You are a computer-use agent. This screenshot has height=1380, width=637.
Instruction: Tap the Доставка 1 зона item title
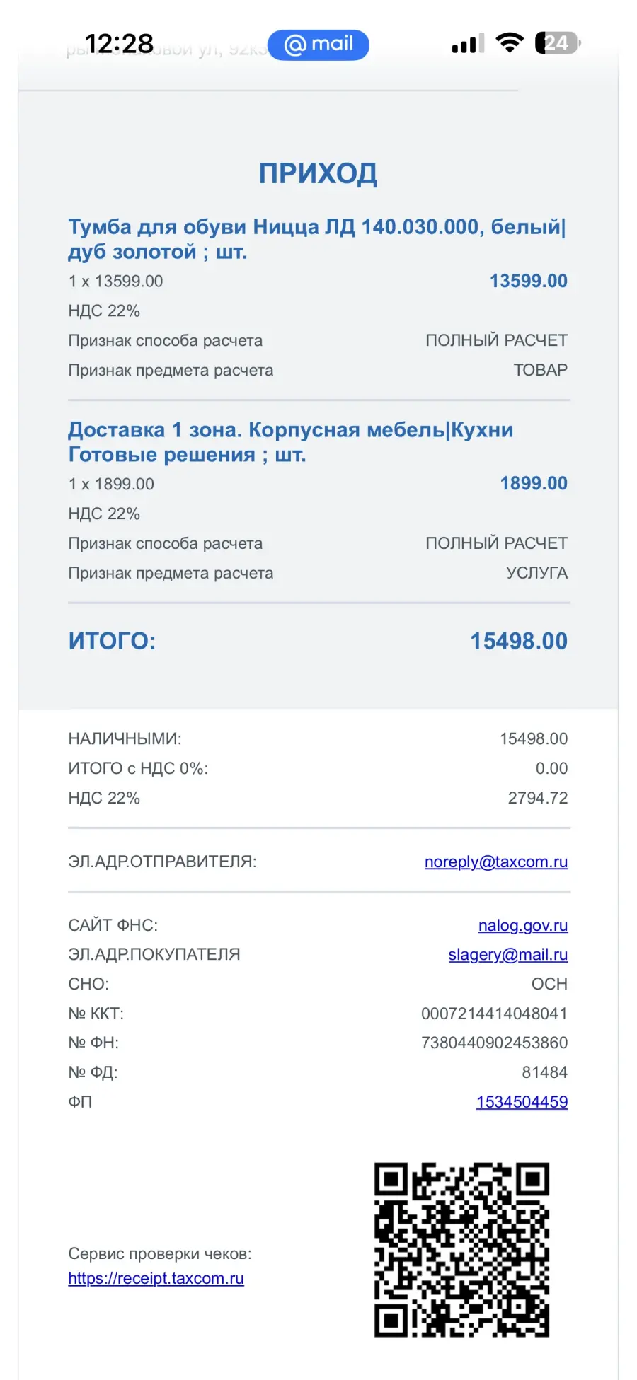(290, 441)
